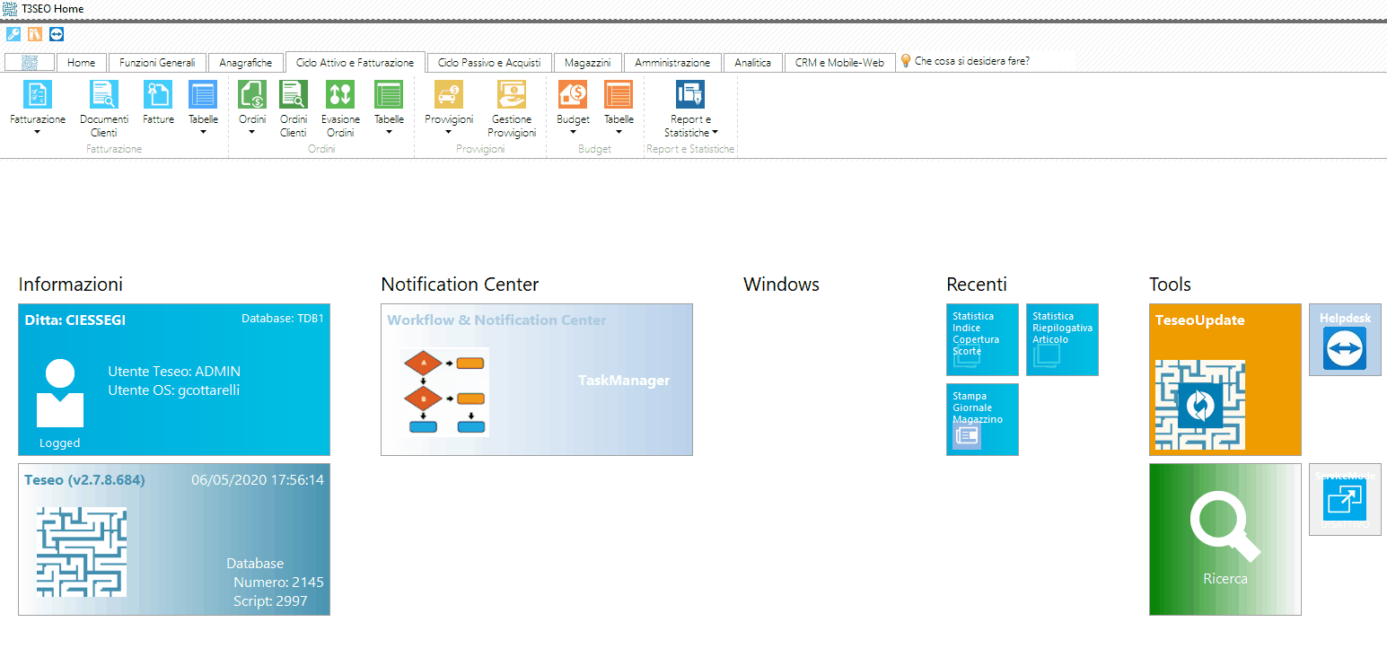Click the 'Tools' section heading
The width and height of the screenshot is (1387, 666).
coord(1170,284)
